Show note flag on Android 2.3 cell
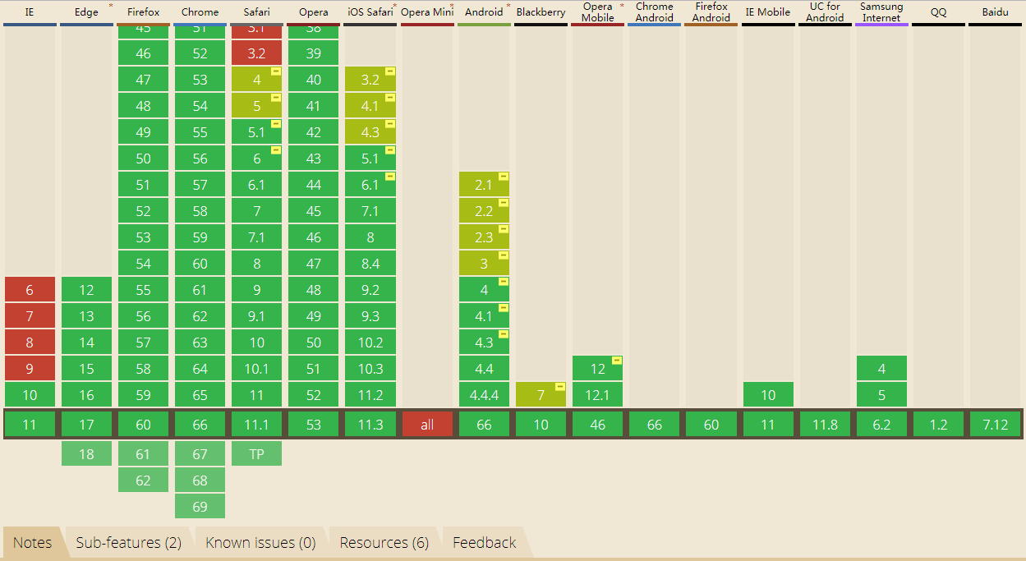The height and width of the screenshot is (561, 1026). tap(504, 229)
